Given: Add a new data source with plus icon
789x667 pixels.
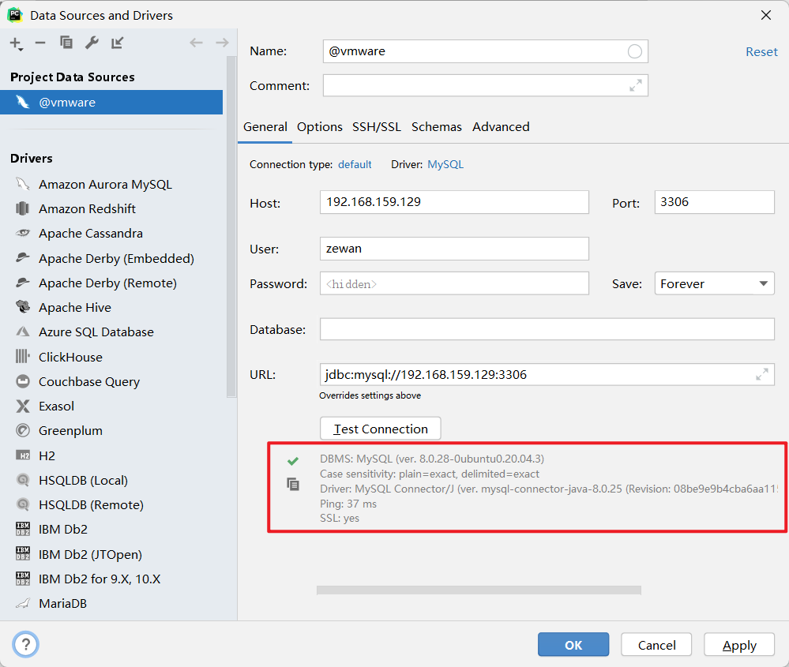Looking at the screenshot, I should click(16, 43).
